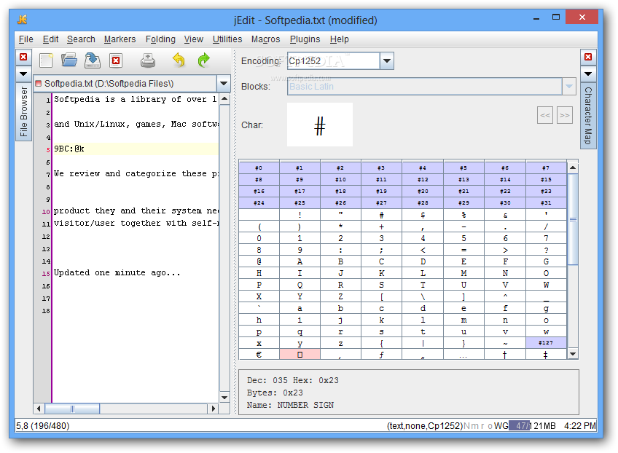This screenshot has height=453, width=618.
Task: Click the next block >> button
Action: pyautogui.click(x=565, y=115)
